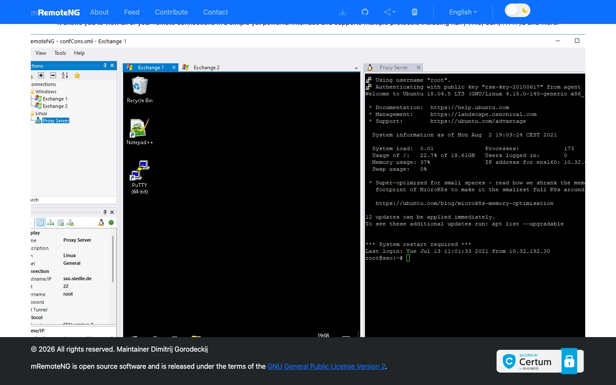Click the sort A-Z icon
This screenshot has width=616, height=385.
[65, 75]
